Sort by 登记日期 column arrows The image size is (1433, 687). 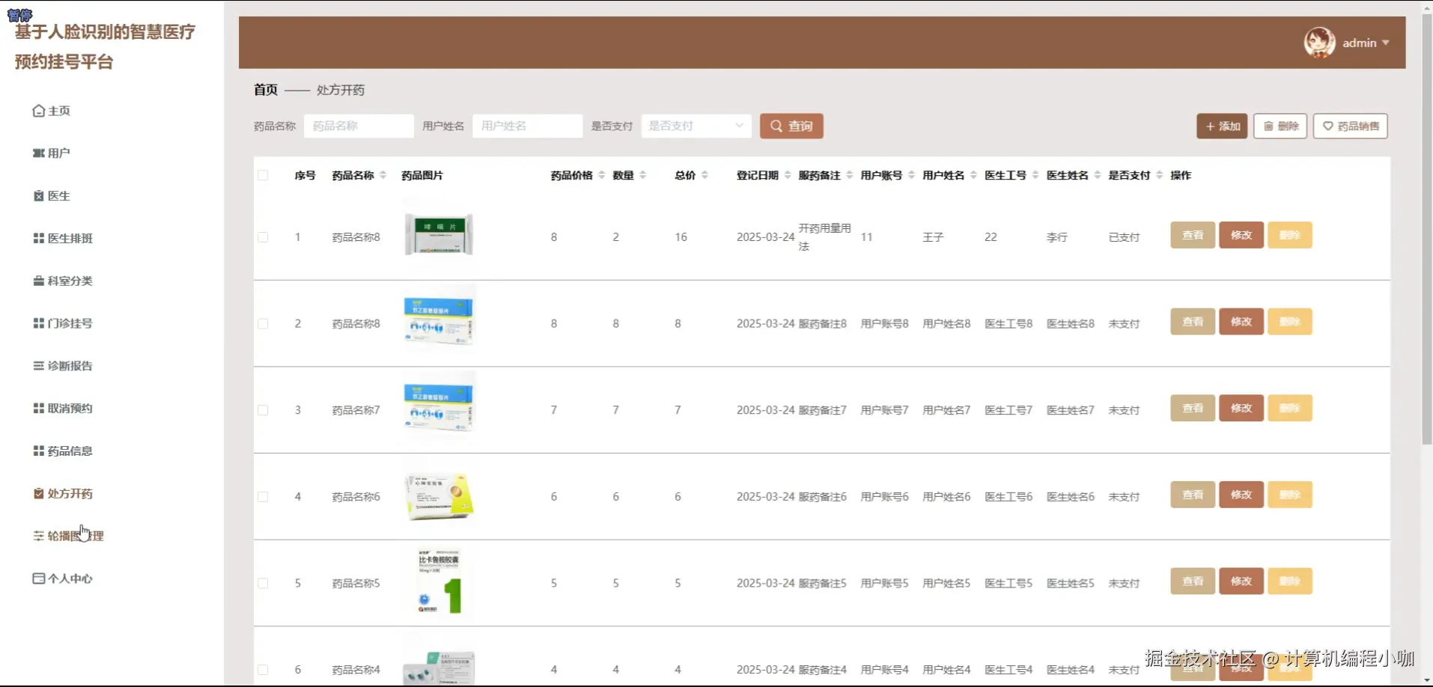pos(788,175)
